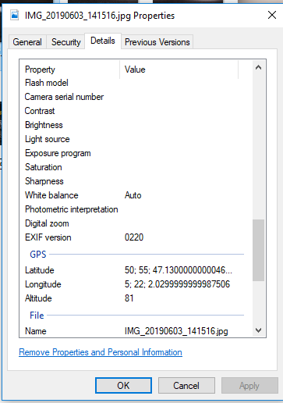
Task: Click the GPS section heading
Action: coord(38,255)
